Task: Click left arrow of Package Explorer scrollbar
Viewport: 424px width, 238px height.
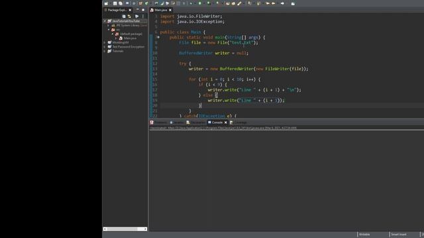Action: 105,229
